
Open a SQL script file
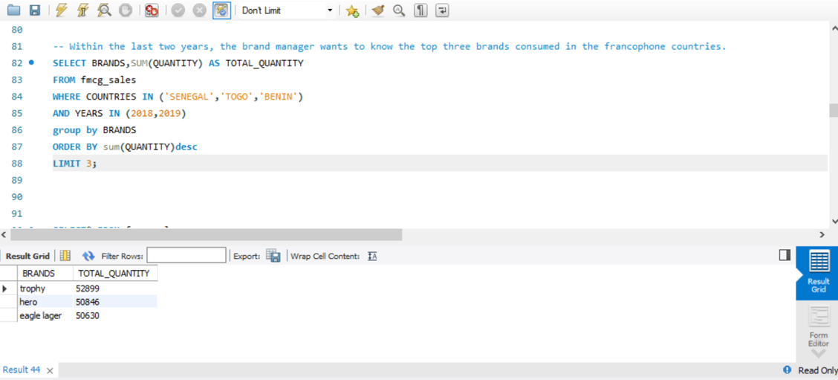coord(13,10)
